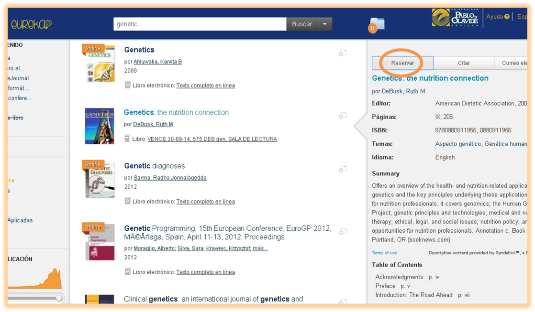The height and width of the screenshot is (312, 535).
Task: Click the Genética humana subject link
Action: tap(506, 144)
